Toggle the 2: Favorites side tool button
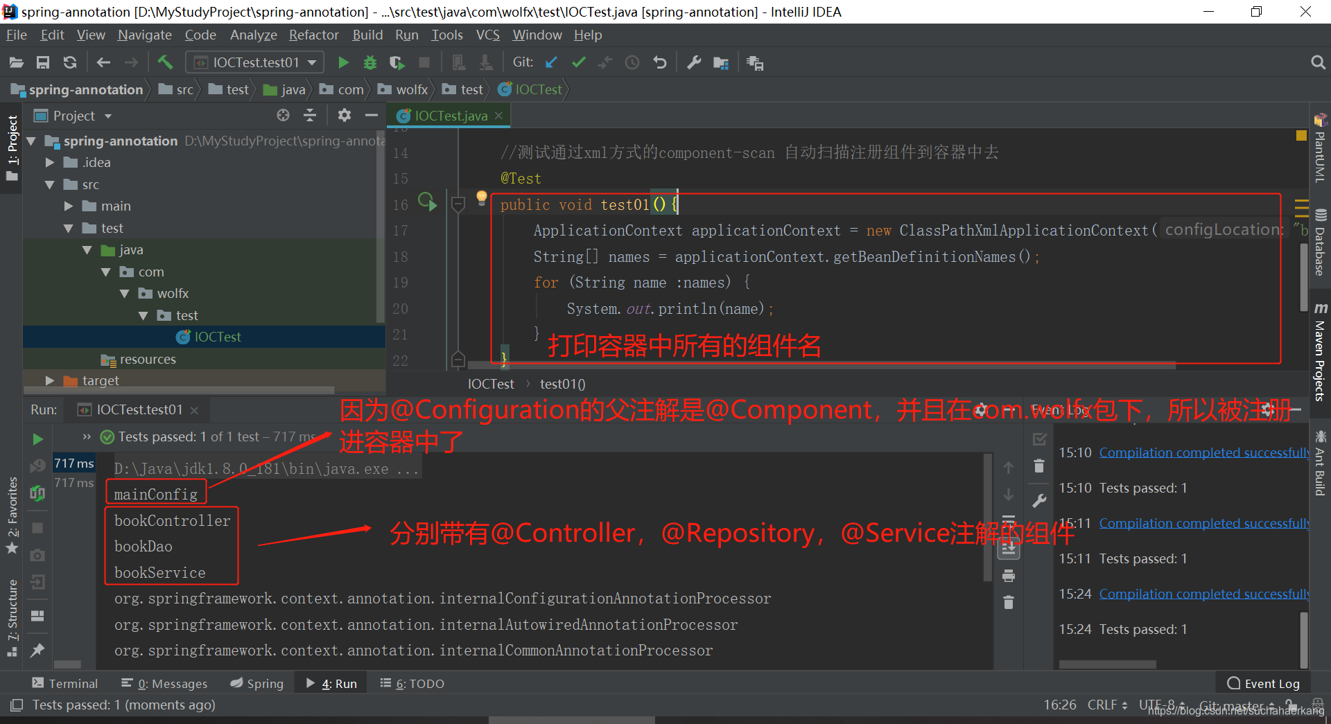Viewport: 1331px width, 724px height. (12, 515)
